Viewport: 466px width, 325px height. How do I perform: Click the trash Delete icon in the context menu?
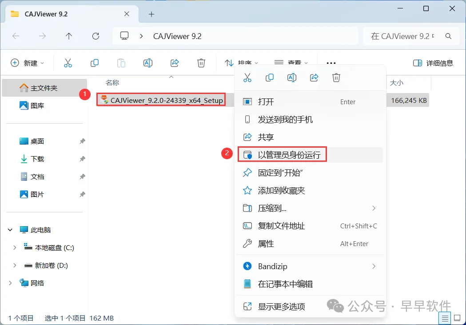pyautogui.click(x=336, y=78)
